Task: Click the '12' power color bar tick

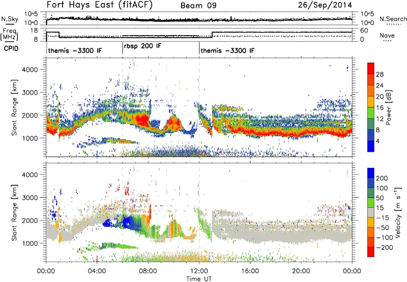Action: click(x=380, y=119)
